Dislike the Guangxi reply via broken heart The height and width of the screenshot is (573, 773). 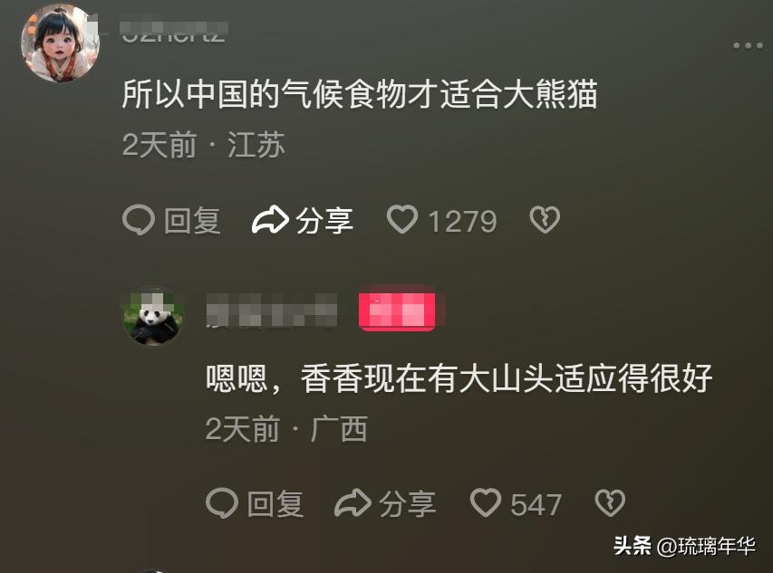610,503
